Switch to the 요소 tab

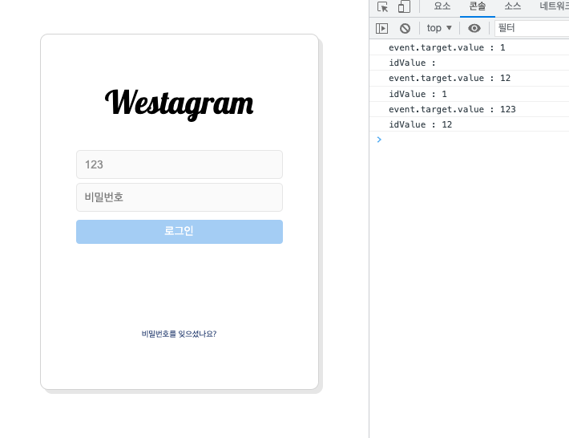[442, 6]
